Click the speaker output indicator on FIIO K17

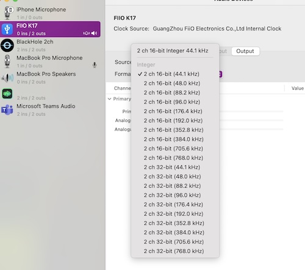tap(94, 33)
